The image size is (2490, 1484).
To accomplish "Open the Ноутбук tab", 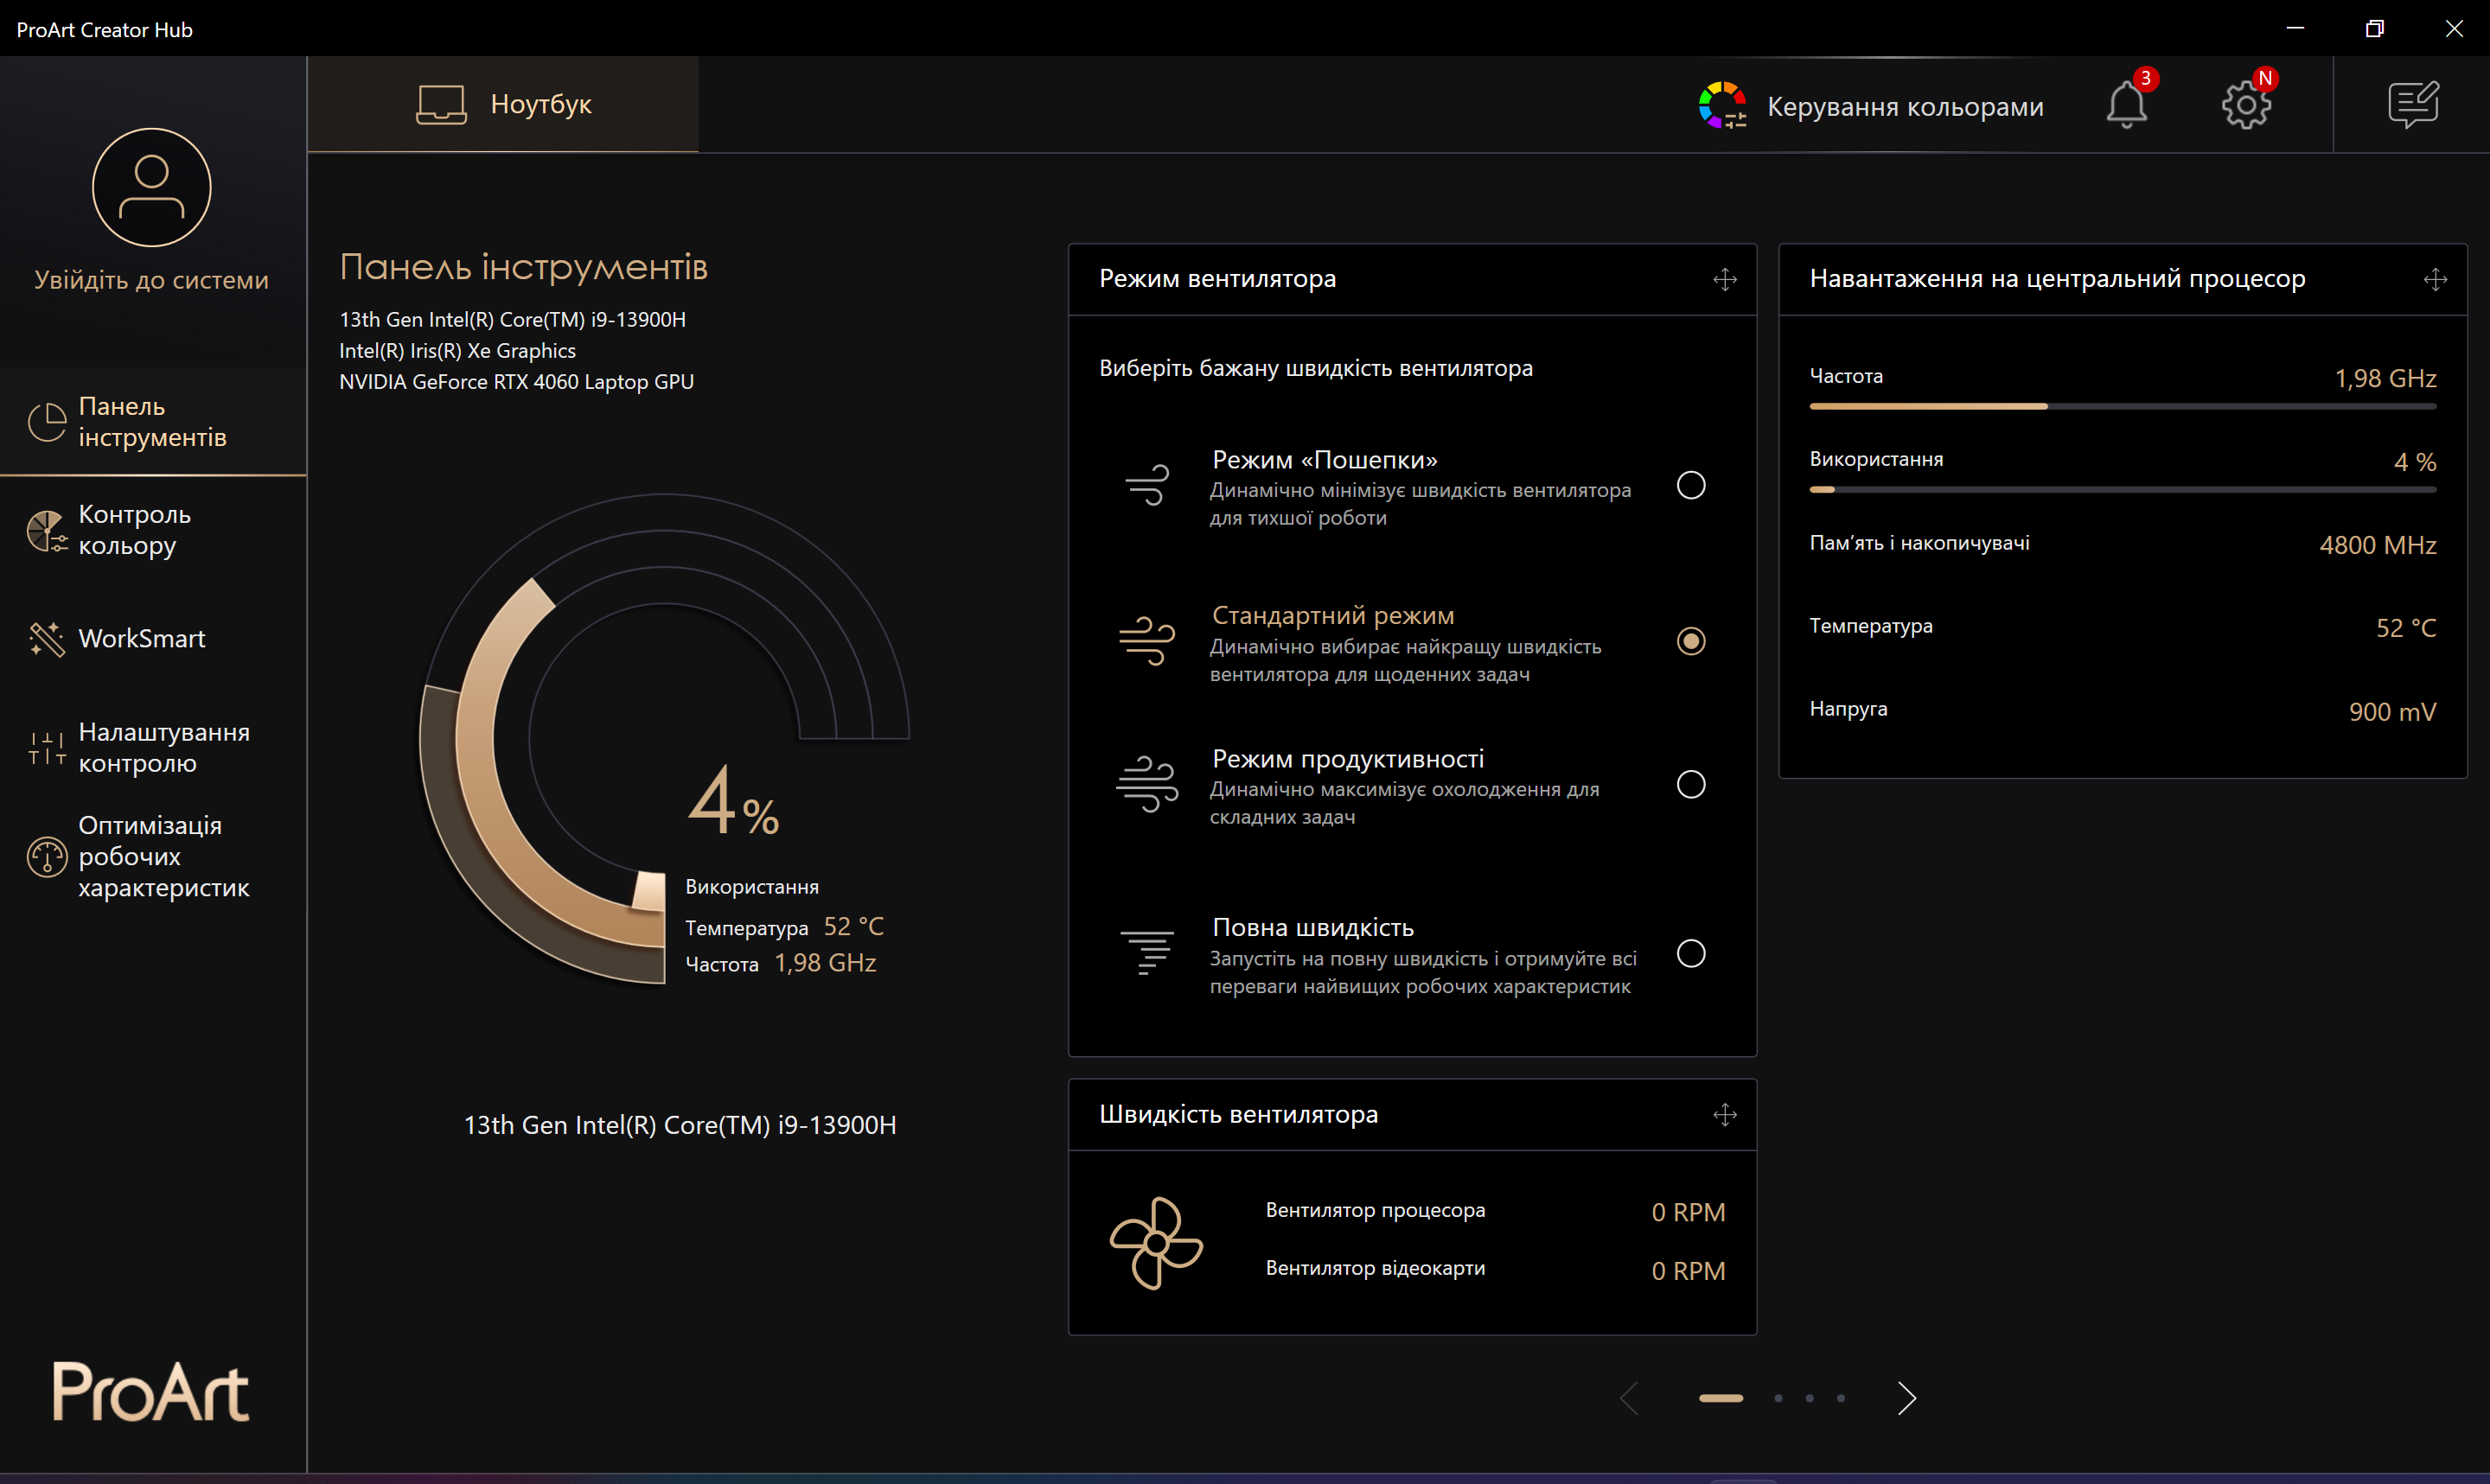I will tap(503, 104).
